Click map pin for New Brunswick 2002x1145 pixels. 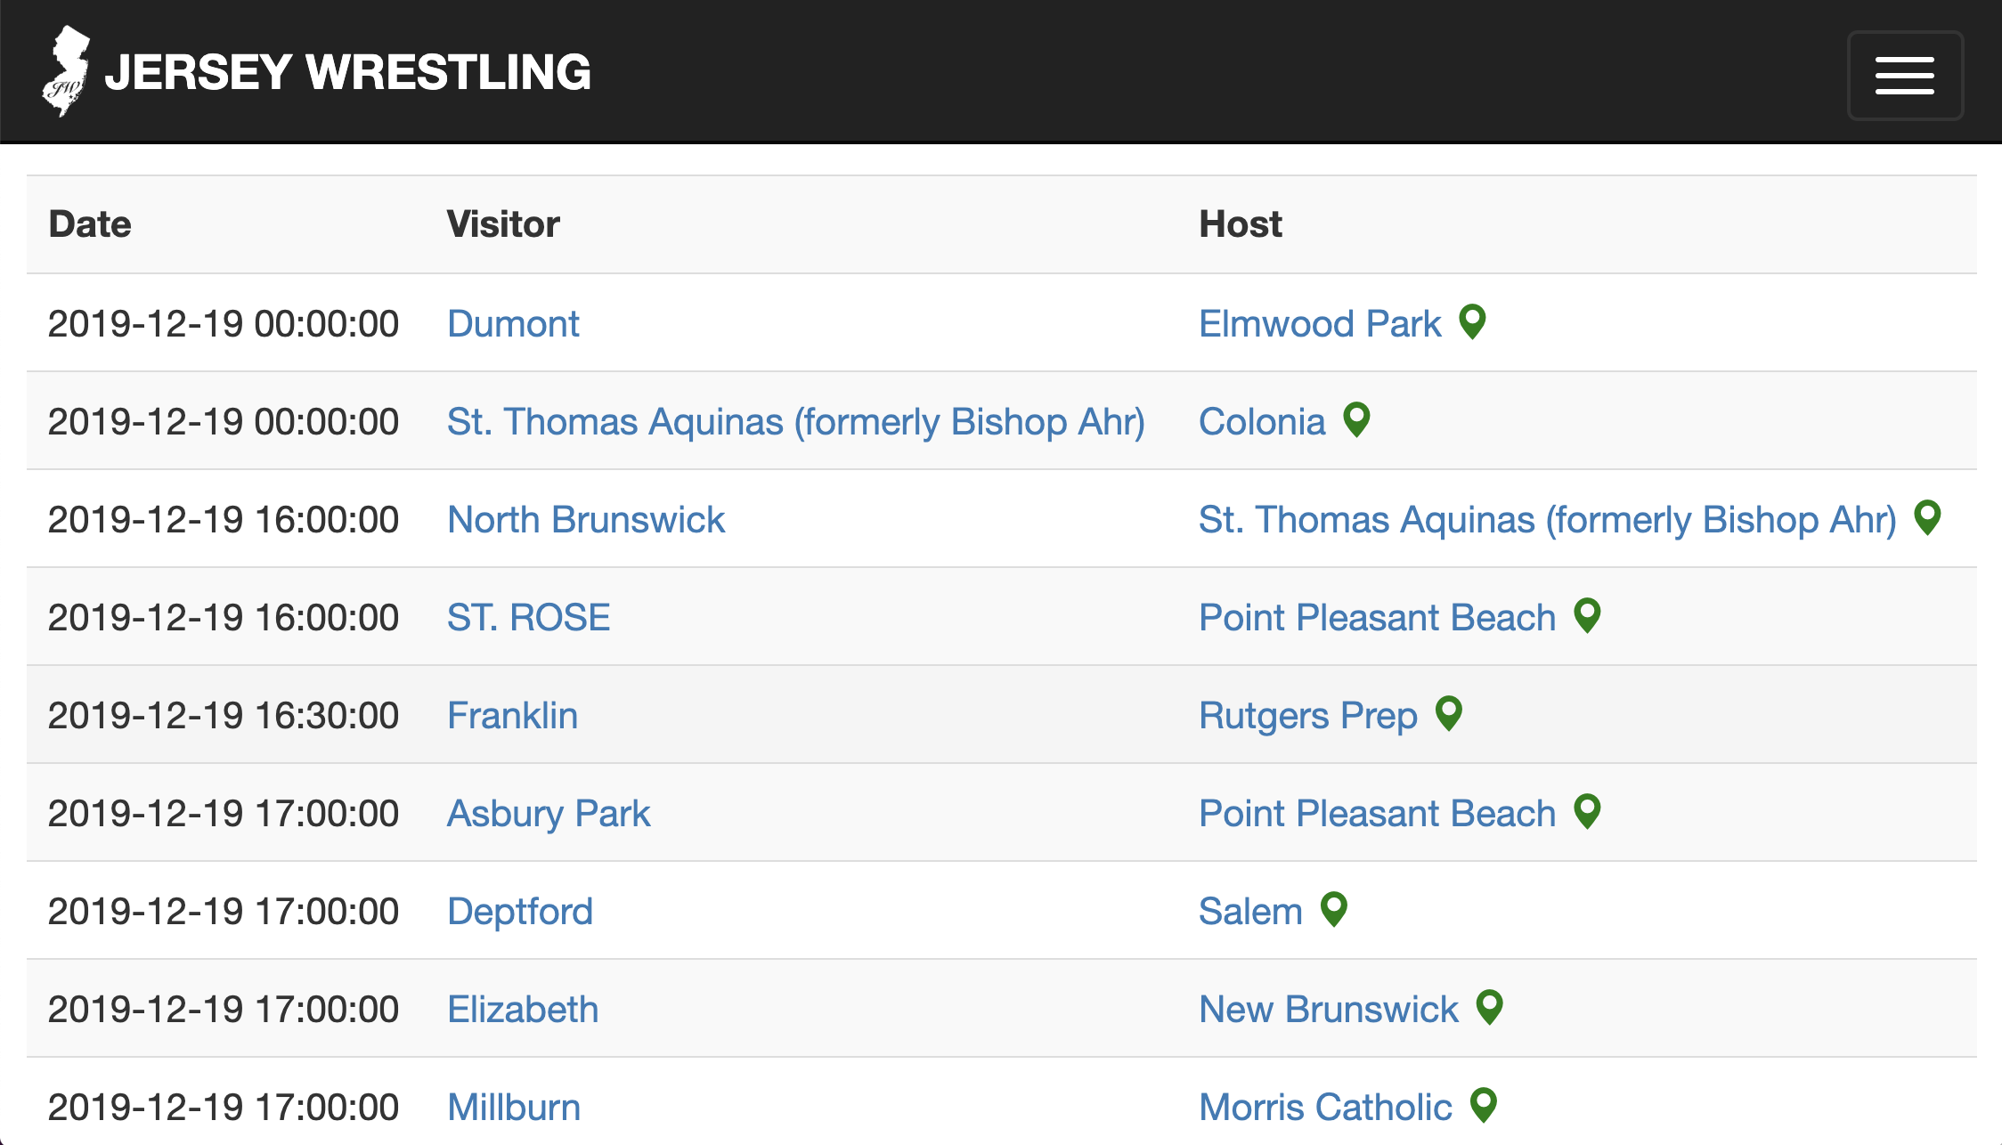pyautogui.click(x=1489, y=1007)
